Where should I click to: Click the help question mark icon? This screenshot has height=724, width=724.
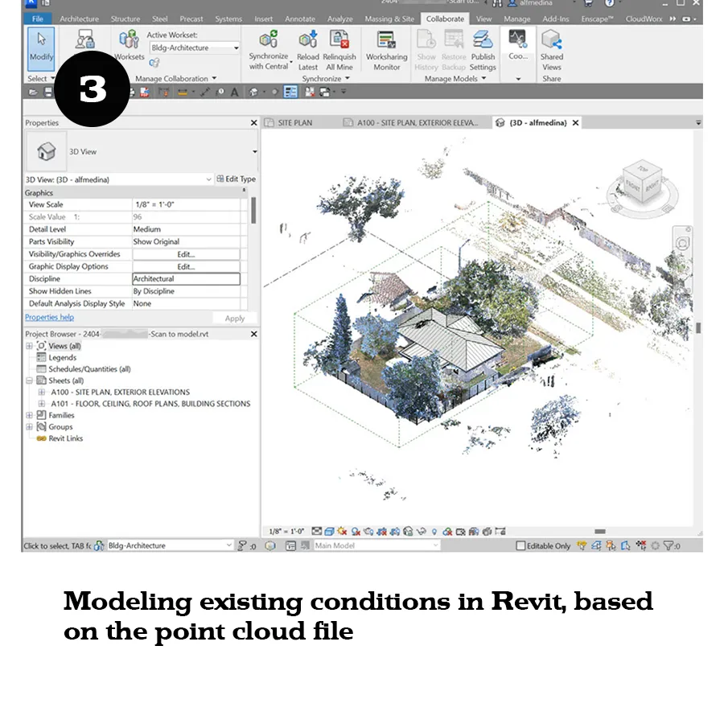(610, 3)
